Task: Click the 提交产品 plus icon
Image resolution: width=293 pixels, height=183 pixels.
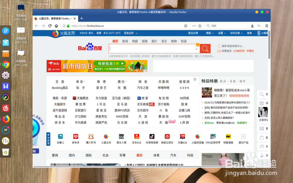Action: (x=243, y=136)
